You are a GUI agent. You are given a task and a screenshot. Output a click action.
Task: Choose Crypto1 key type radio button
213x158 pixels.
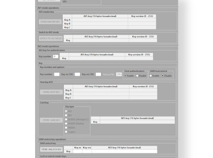[66, 132]
